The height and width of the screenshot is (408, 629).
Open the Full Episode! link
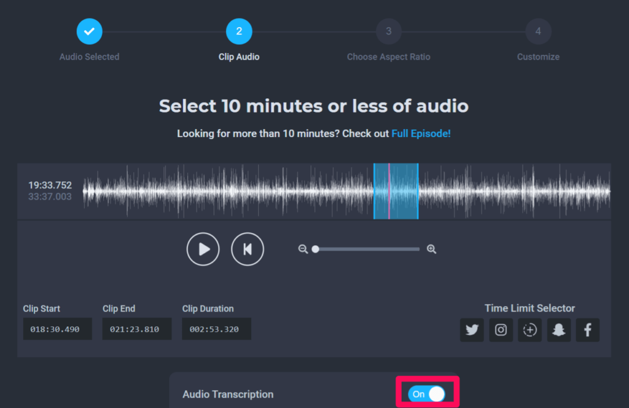pos(421,133)
